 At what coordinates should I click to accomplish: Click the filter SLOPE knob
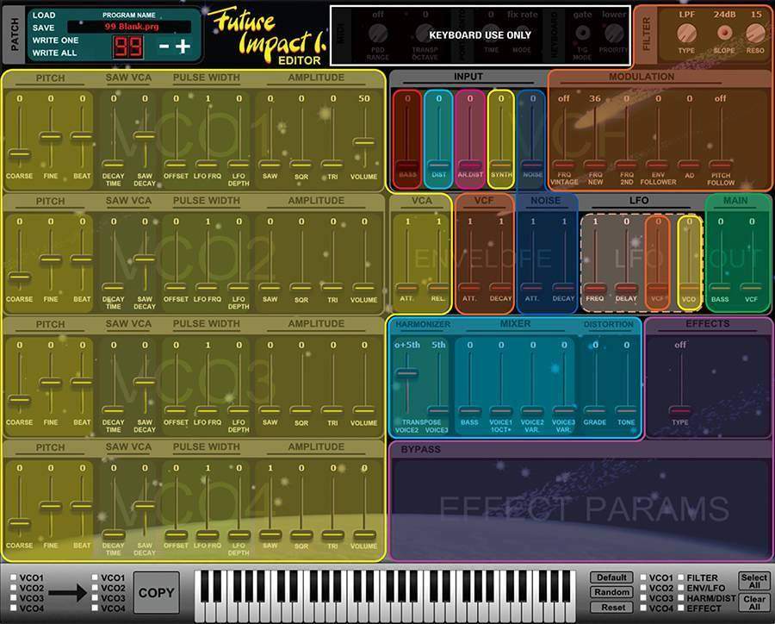click(724, 33)
